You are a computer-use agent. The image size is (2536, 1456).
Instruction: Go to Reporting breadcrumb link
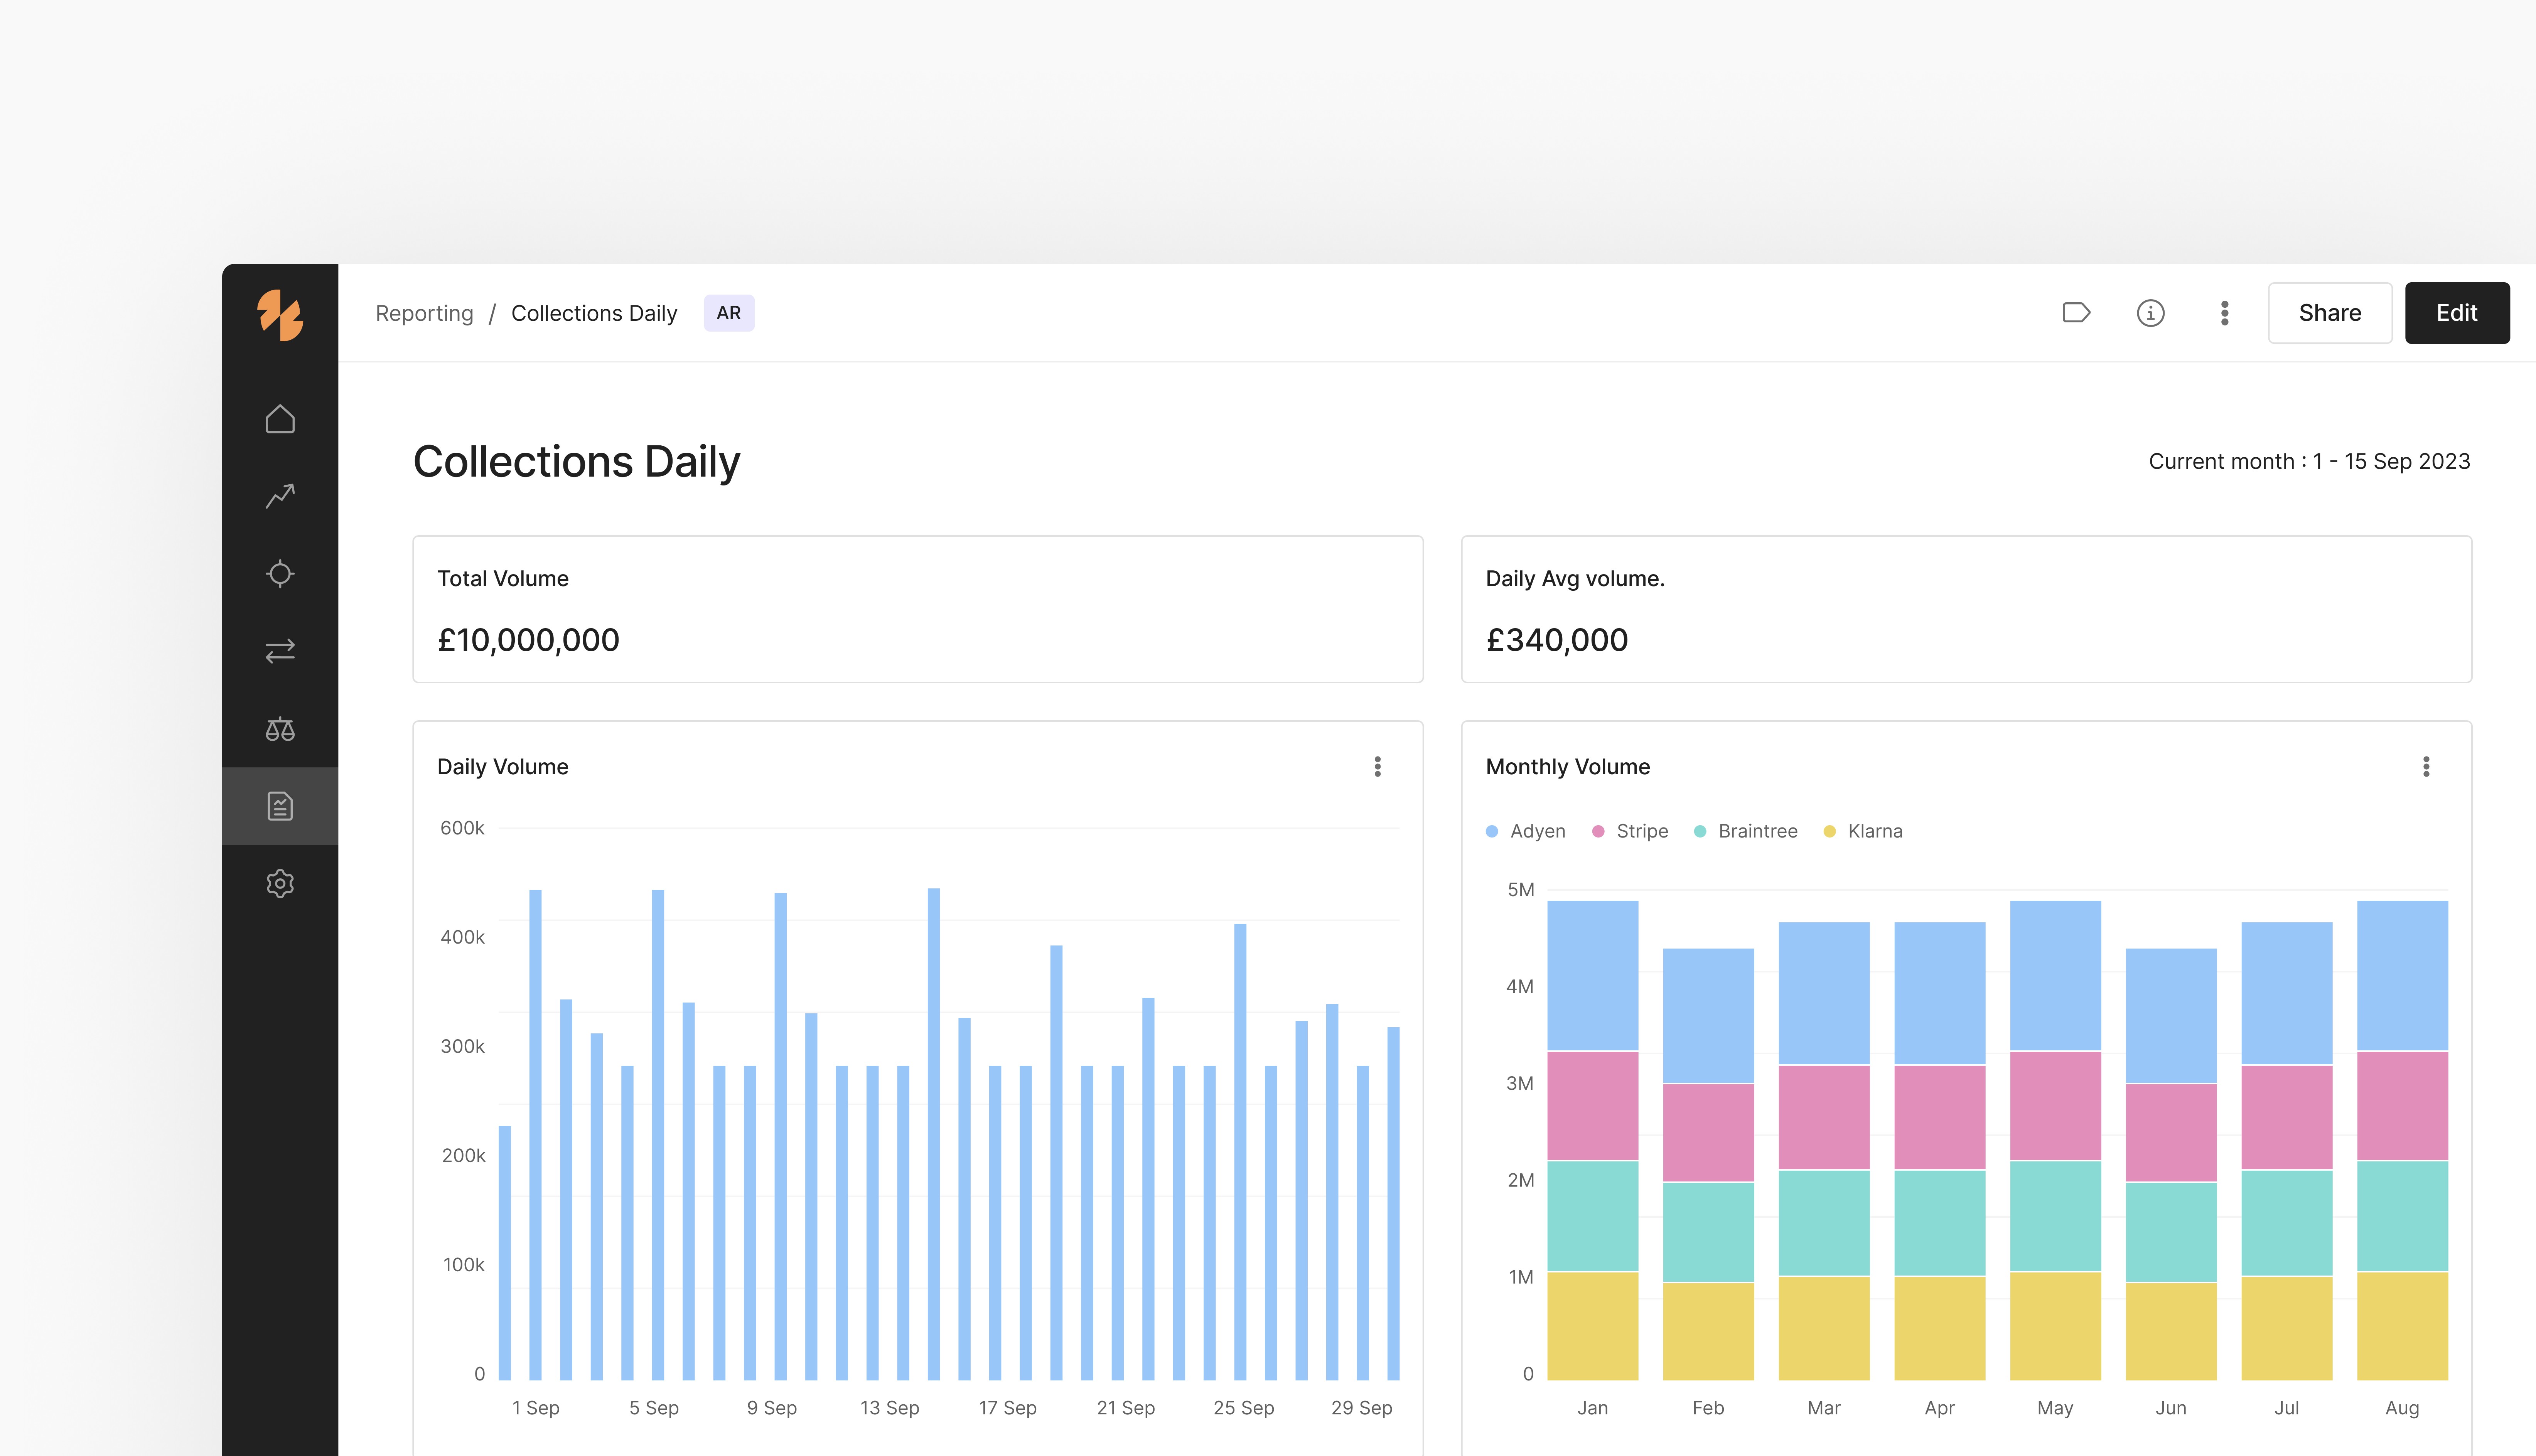pos(424,313)
